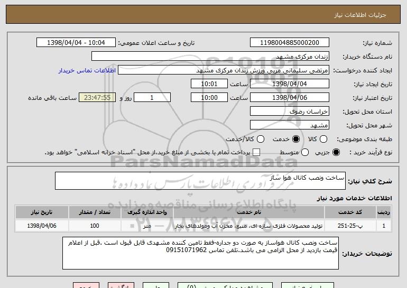Click the validity time field 10:00
The height and width of the screenshot is (288, 407).
pyautogui.click(x=209, y=98)
